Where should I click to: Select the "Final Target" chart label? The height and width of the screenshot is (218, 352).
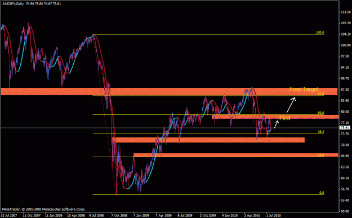(304, 89)
